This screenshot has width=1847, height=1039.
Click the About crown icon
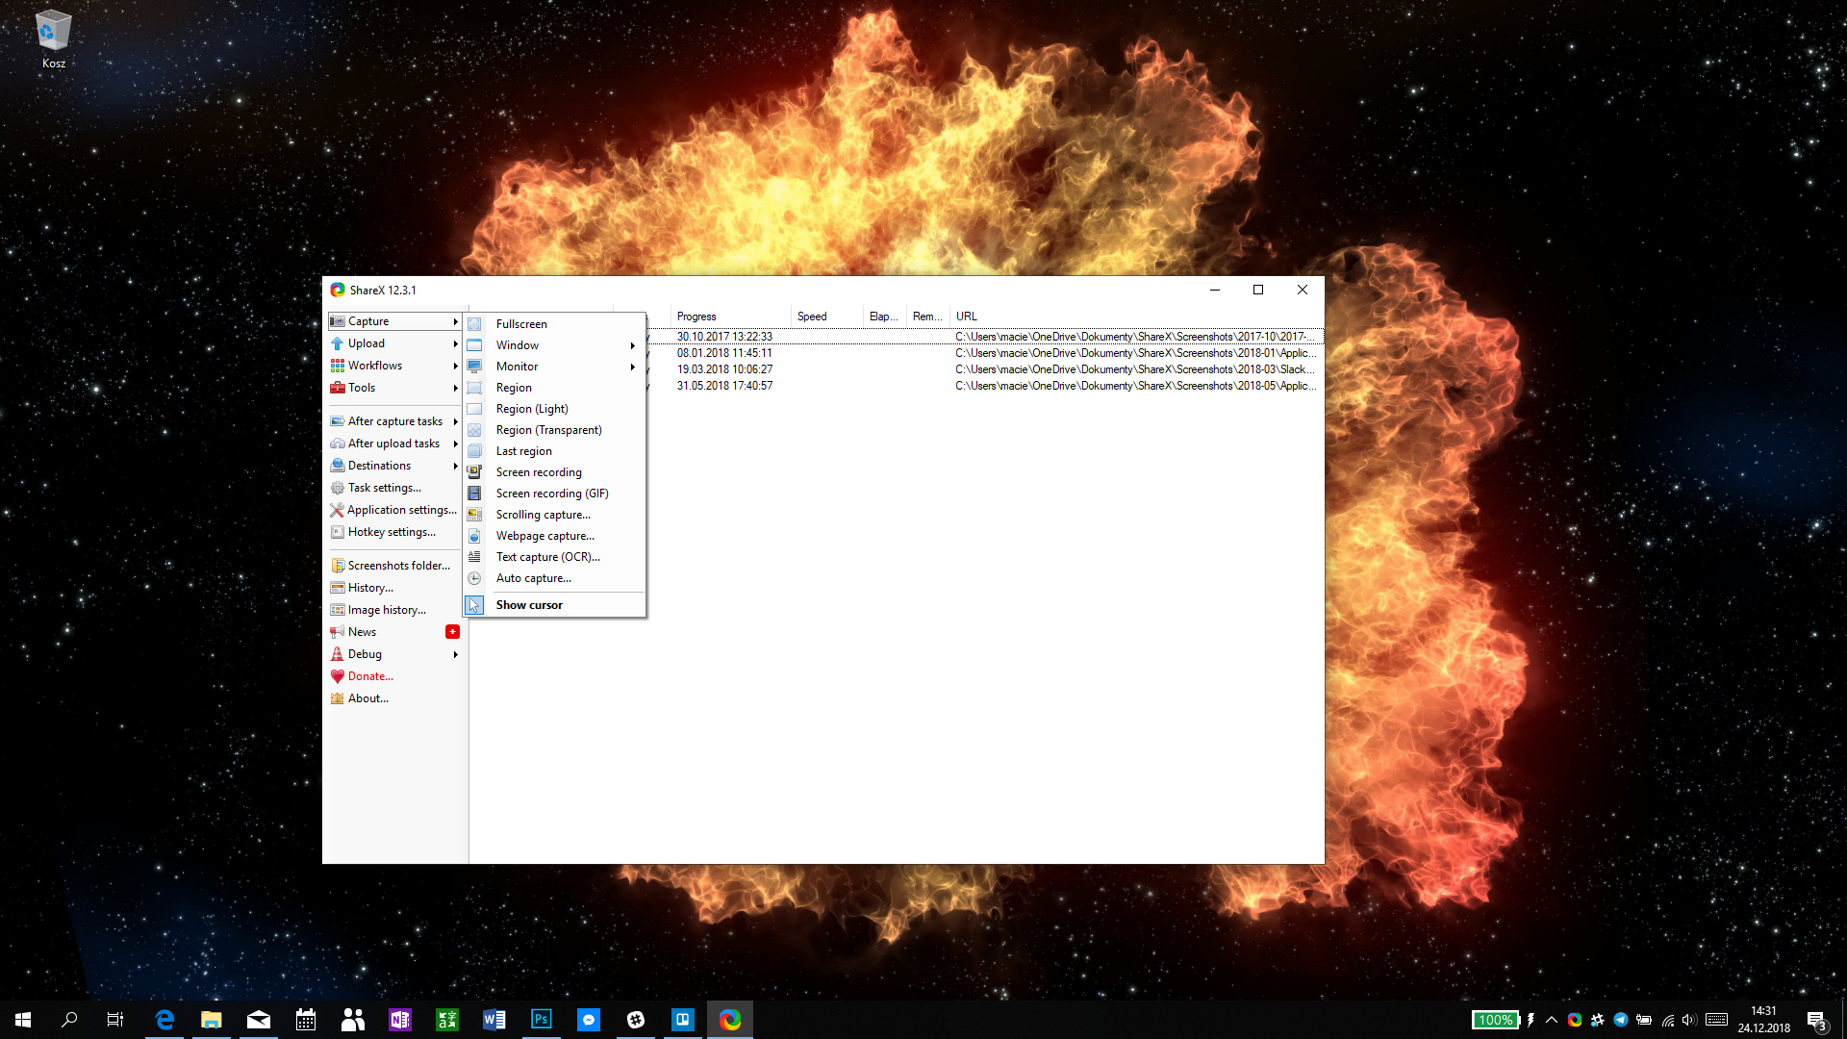[338, 698]
